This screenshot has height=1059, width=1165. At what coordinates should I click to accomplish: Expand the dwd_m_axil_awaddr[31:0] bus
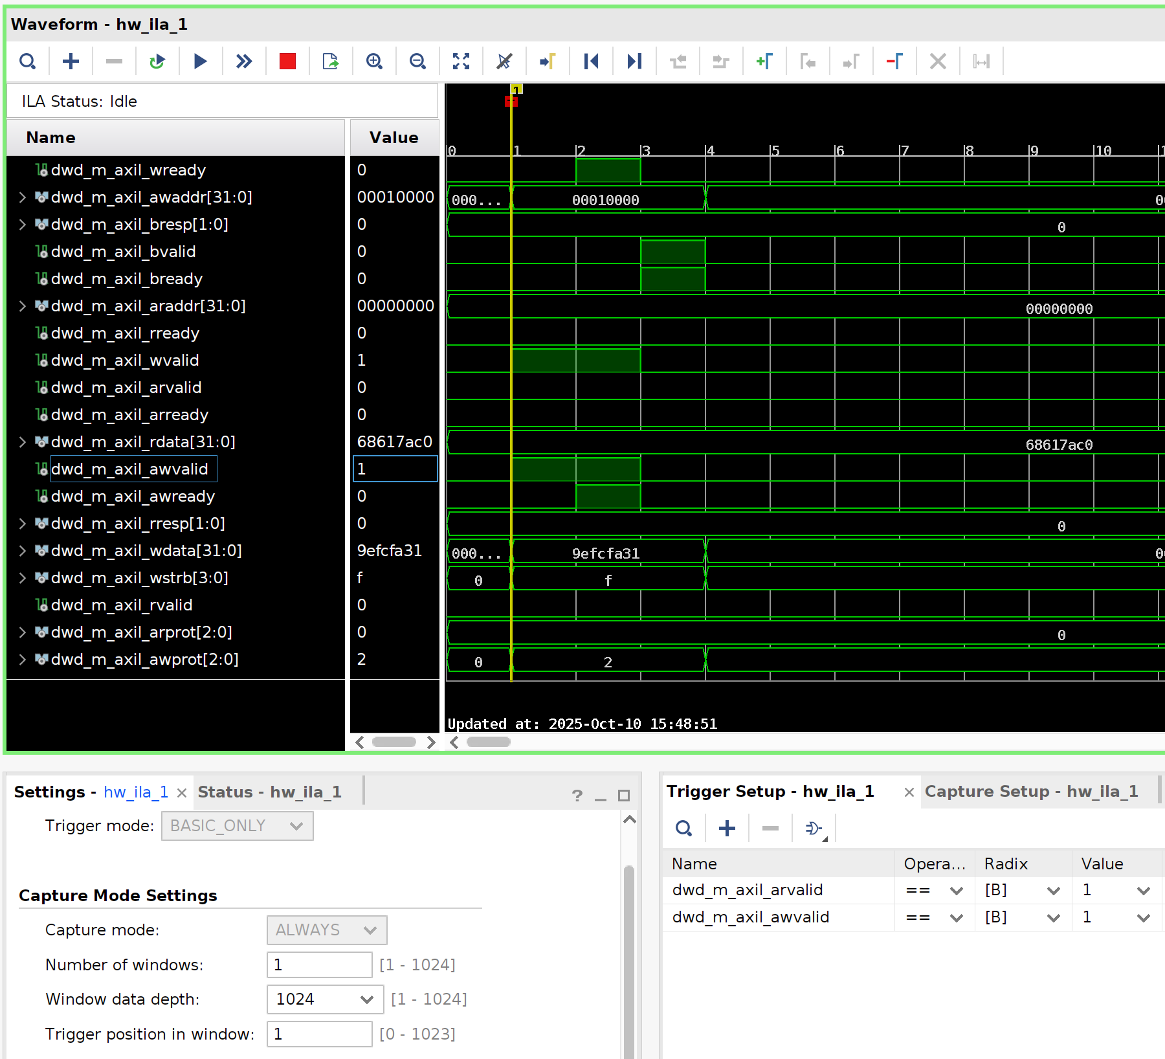pyautogui.click(x=22, y=197)
